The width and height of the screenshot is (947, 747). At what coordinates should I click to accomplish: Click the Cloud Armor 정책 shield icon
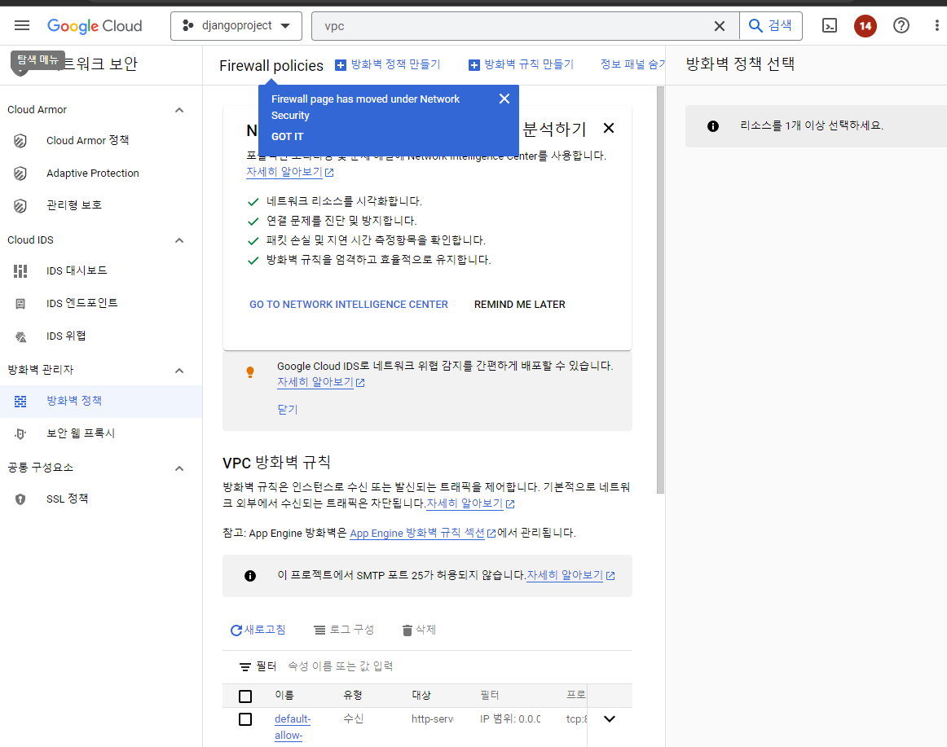point(20,141)
